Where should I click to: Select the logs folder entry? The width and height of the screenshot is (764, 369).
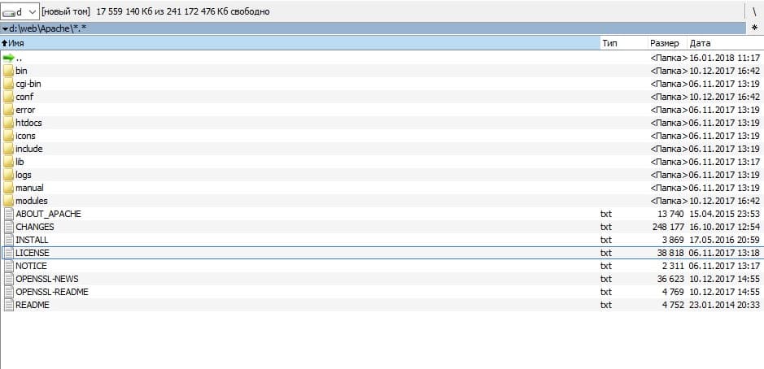[x=382, y=175]
